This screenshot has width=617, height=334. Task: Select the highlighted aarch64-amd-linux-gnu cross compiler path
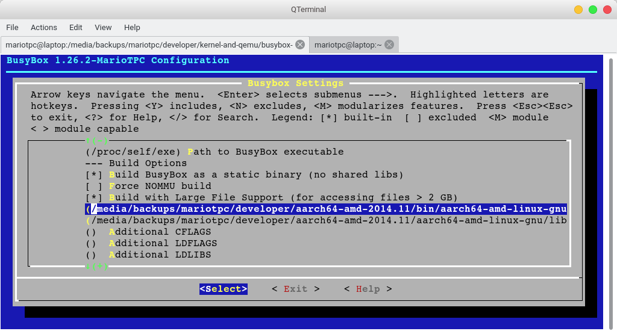tap(326, 209)
